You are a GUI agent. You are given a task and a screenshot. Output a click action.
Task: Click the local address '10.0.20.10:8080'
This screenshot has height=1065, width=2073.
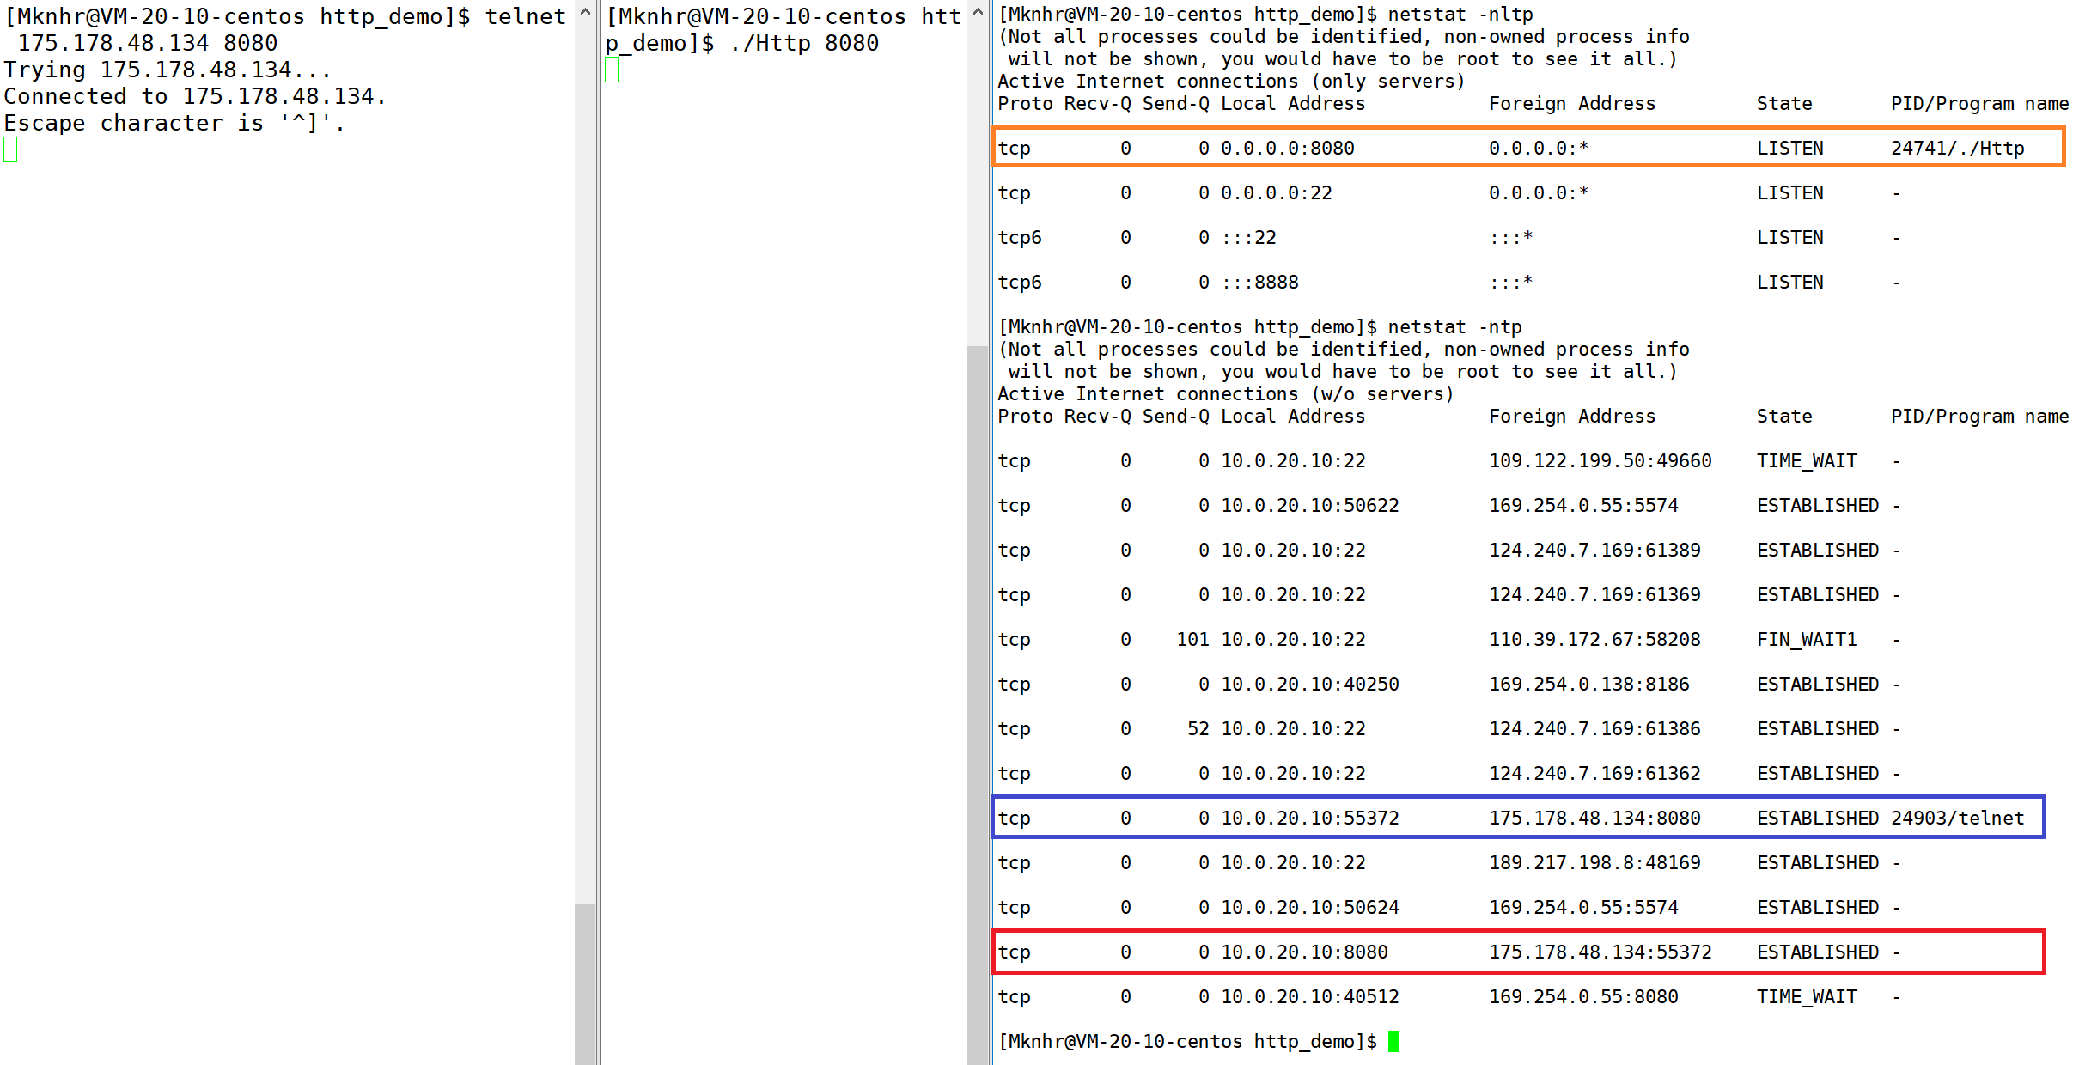[x=1304, y=952]
